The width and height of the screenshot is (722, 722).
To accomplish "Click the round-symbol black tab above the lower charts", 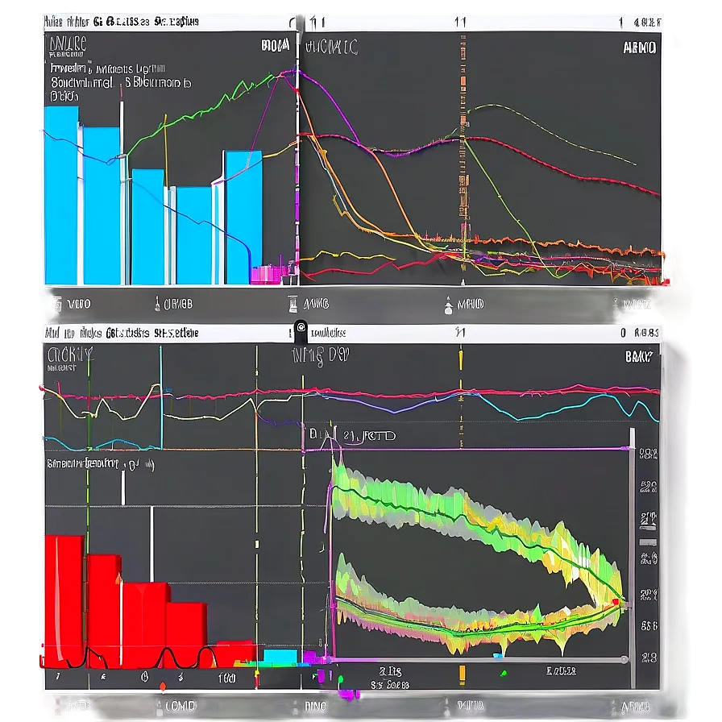I will (x=301, y=330).
